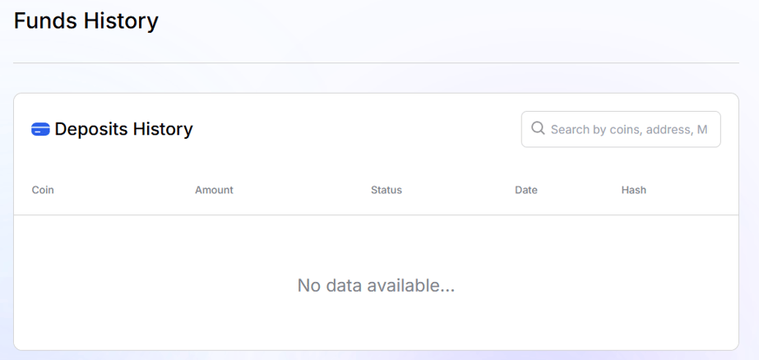The width and height of the screenshot is (759, 360).
Task: Click the Date column header
Action: coord(526,190)
